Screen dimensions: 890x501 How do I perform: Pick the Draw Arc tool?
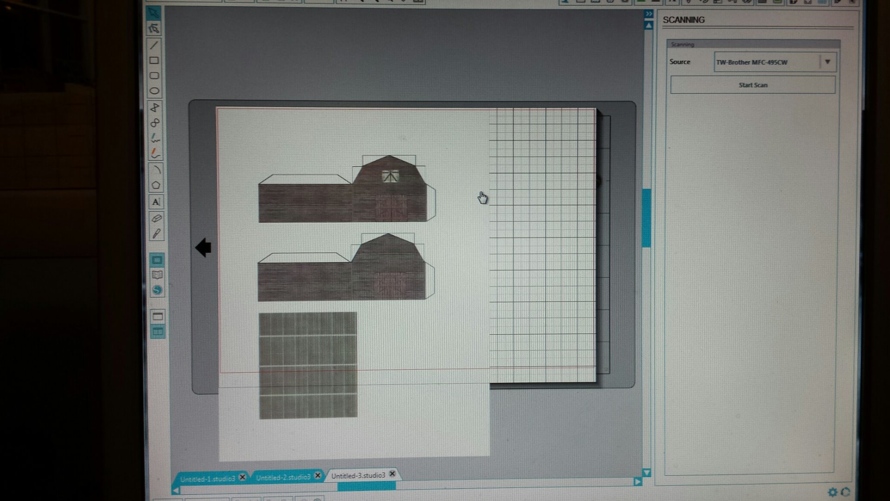pos(156,170)
